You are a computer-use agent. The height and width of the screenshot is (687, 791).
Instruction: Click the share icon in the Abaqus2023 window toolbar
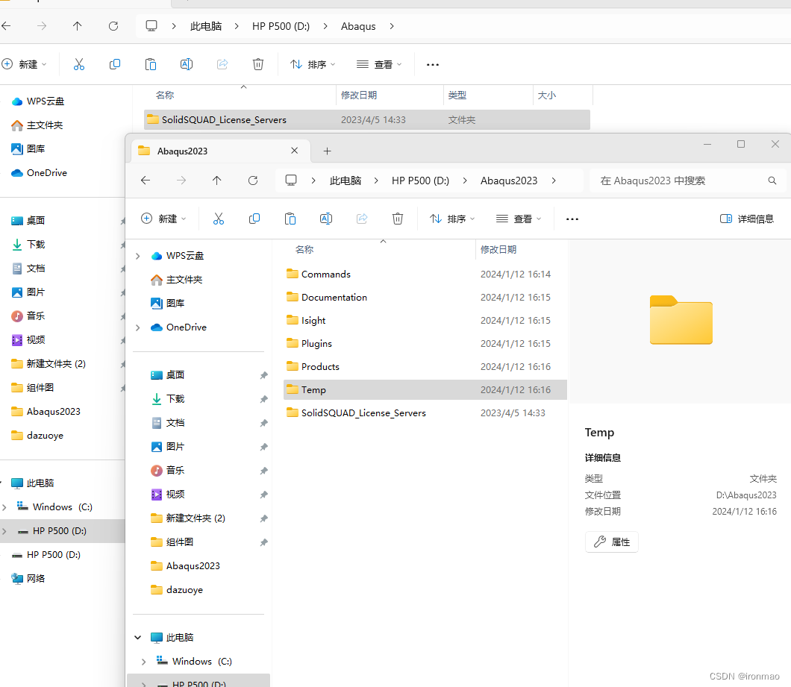[362, 219]
